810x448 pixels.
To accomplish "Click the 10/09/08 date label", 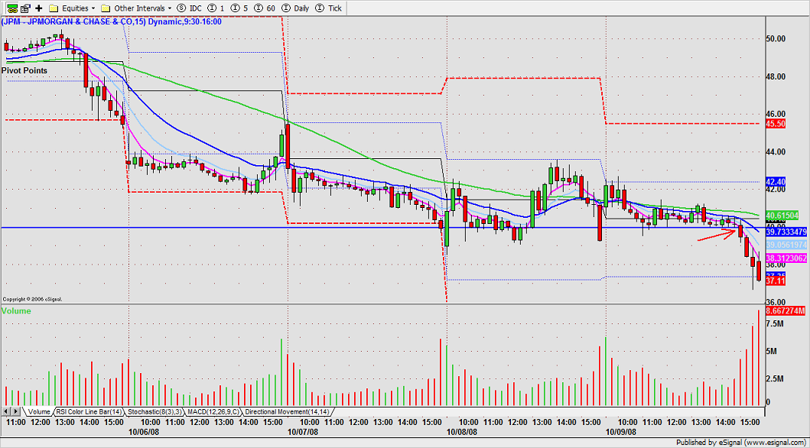I will [621, 431].
